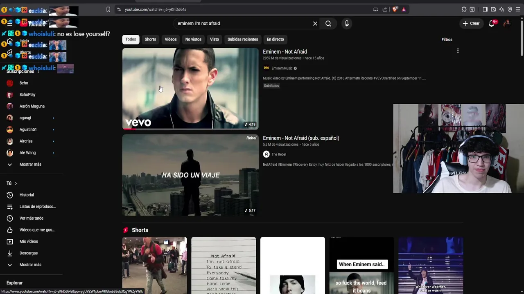Play the HA SIDO UN VIAJE thumbnail

pos(190,175)
